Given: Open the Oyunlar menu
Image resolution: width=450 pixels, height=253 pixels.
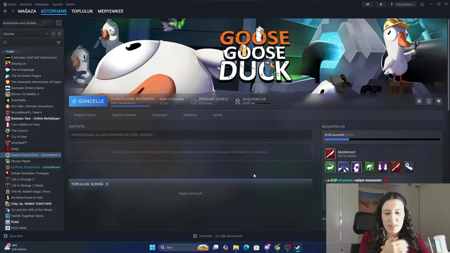Looking at the screenshot, I should click(57, 4).
